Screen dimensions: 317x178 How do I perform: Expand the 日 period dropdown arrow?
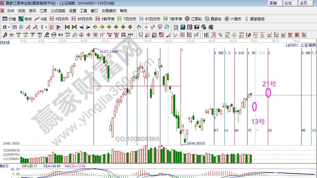[x=9, y=27]
